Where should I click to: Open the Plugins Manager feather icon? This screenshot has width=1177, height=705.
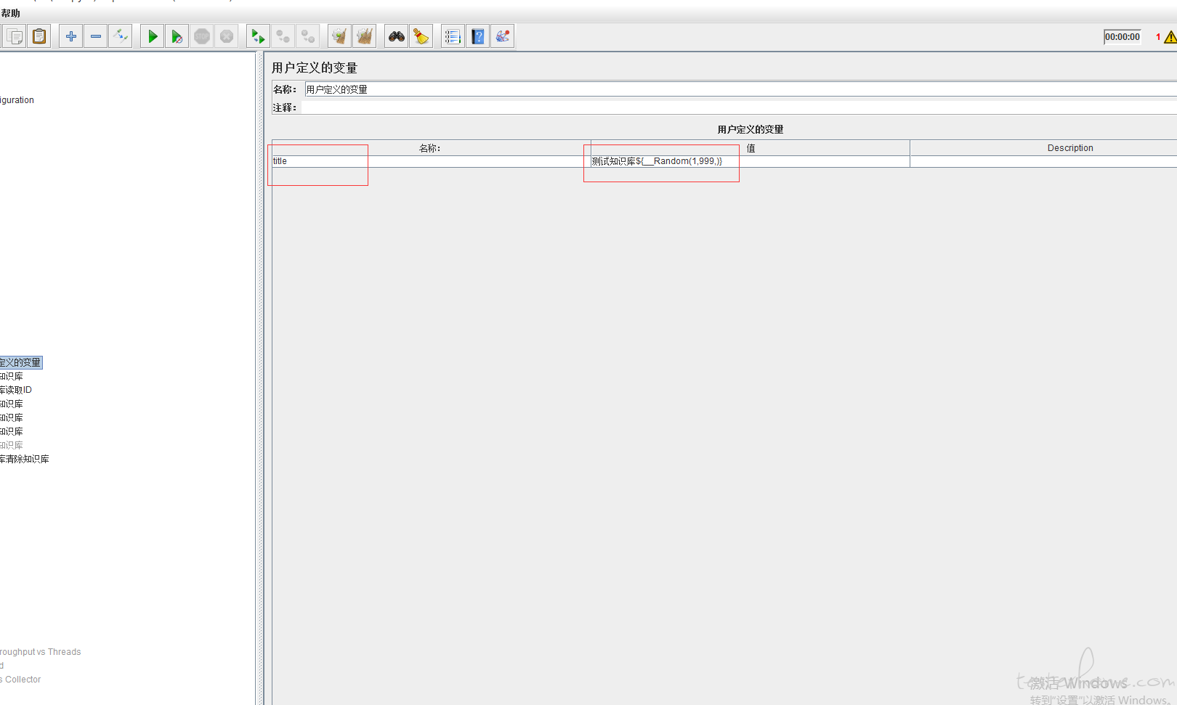click(x=503, y=36)
